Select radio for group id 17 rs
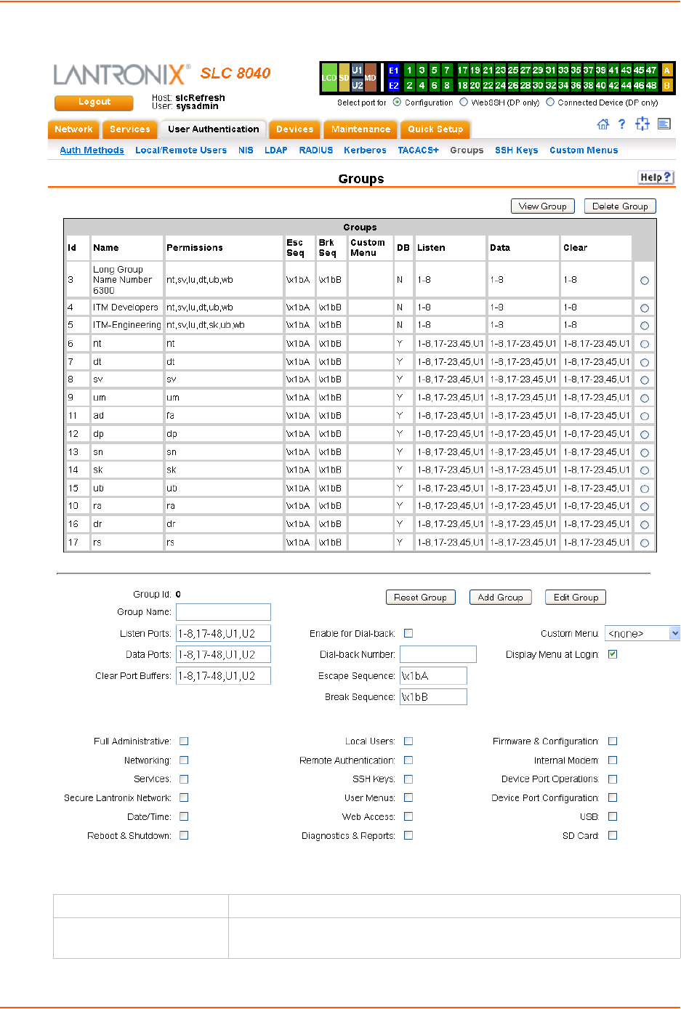681x1009 pixels. [645, 543]
